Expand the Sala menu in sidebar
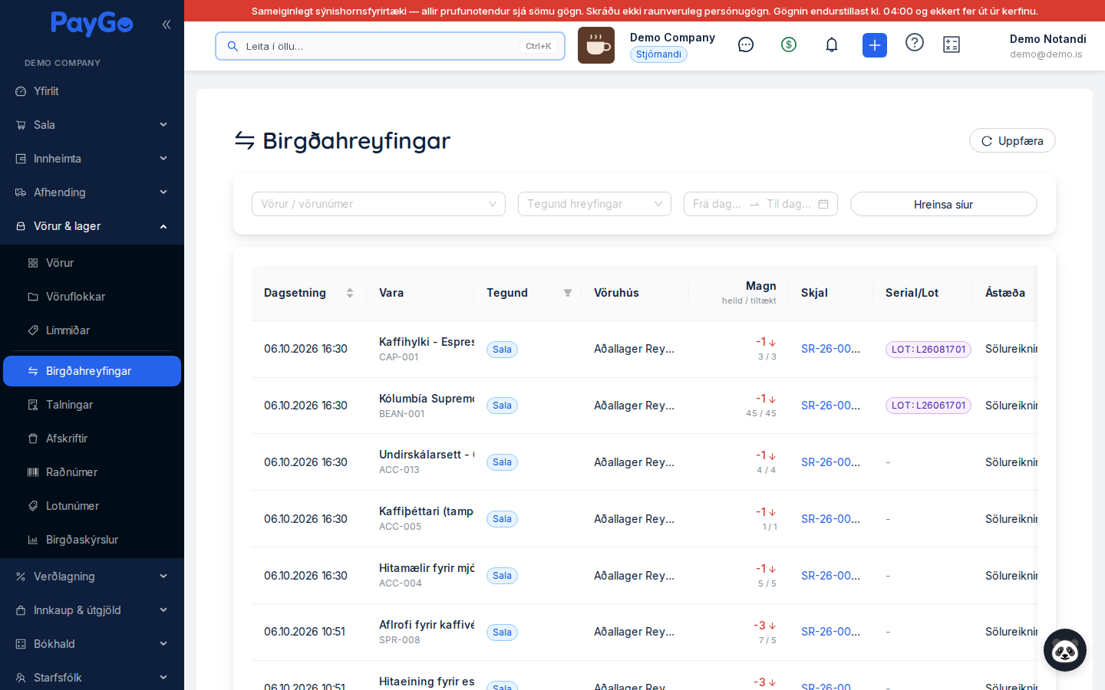The image size is (1105, 690). [x=92, y=125]
